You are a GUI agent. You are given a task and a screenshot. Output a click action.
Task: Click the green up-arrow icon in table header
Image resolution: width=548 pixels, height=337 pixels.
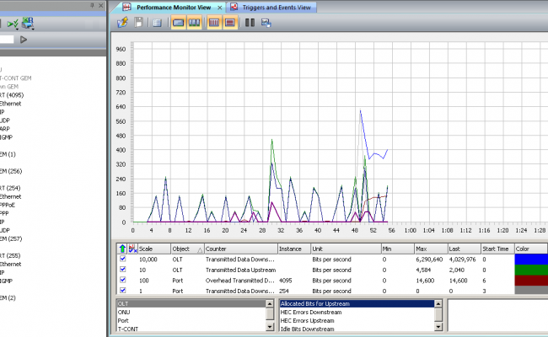click(122, 249)
